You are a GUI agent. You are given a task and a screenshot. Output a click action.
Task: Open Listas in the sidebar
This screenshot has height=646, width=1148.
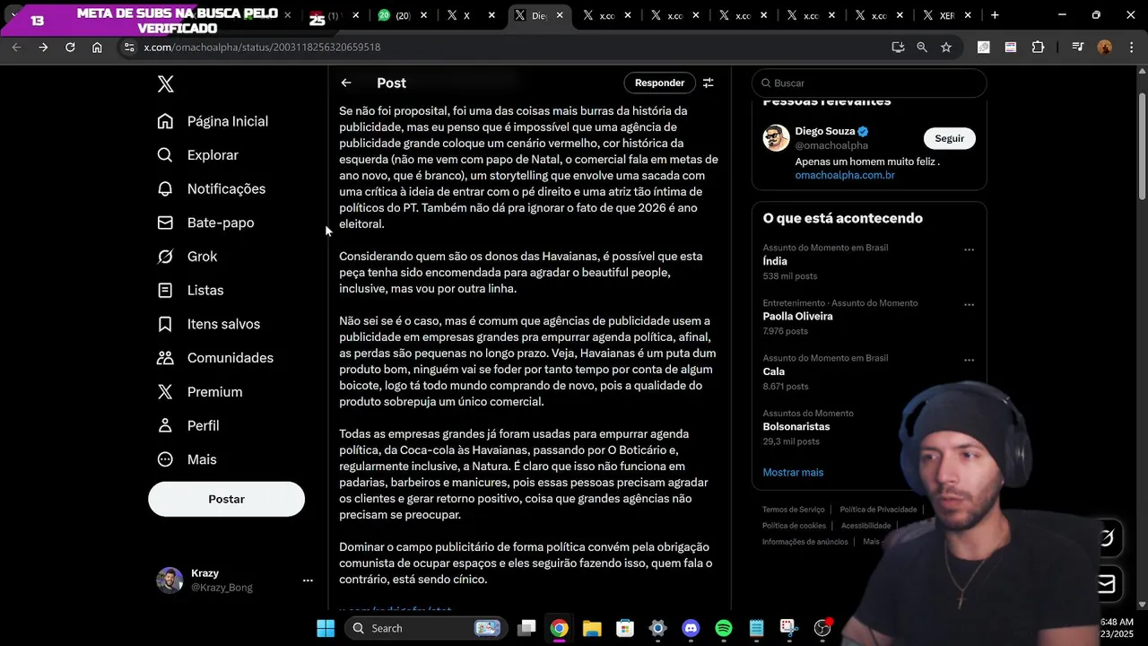(x=190, y=291)
